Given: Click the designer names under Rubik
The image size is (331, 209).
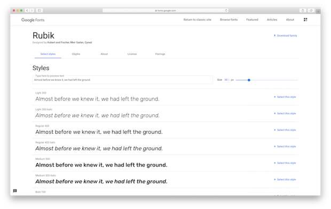Looking at the screenshot, I should [69, 42].
